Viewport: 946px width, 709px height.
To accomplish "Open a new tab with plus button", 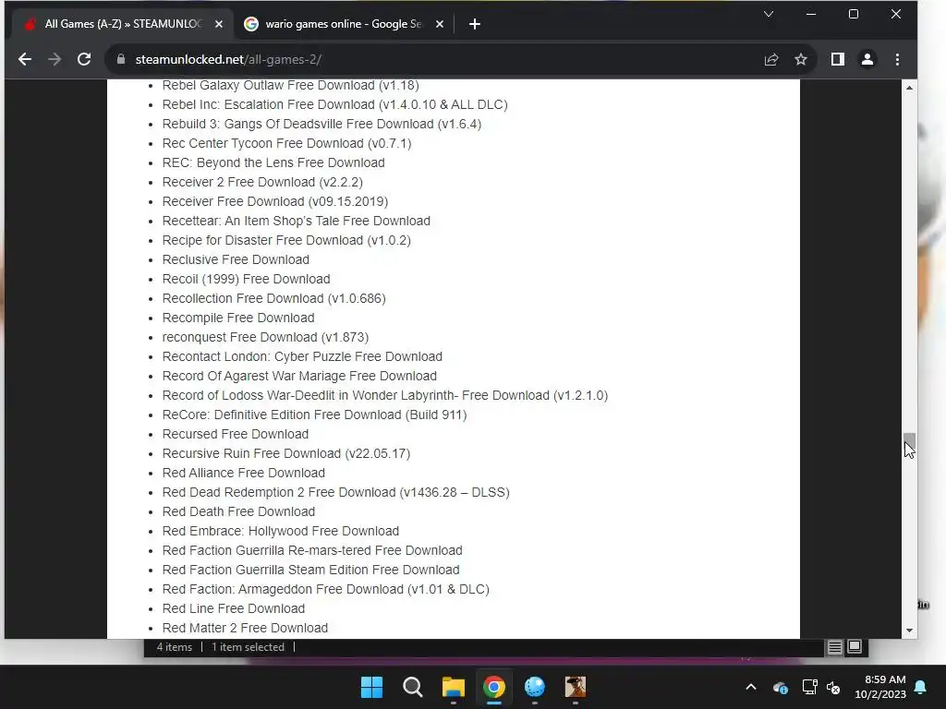I will click(x=475, y=24).
